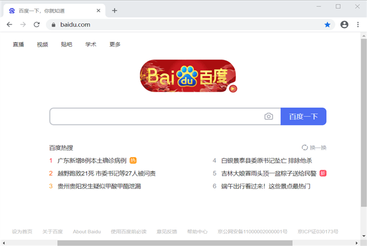Open hot search 贵州贵阳发生疑似甲酸甲酯泄漏

click(x=99, y=186)
